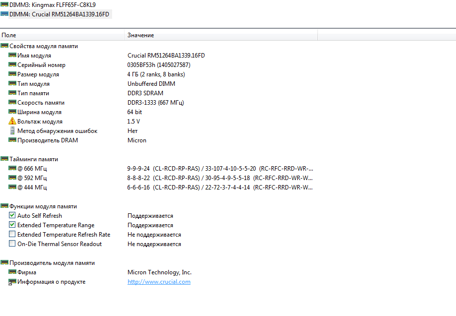The image size is (456, 316).
Task: Click the link icon by Информация о продукте
Action: point(12,282)
